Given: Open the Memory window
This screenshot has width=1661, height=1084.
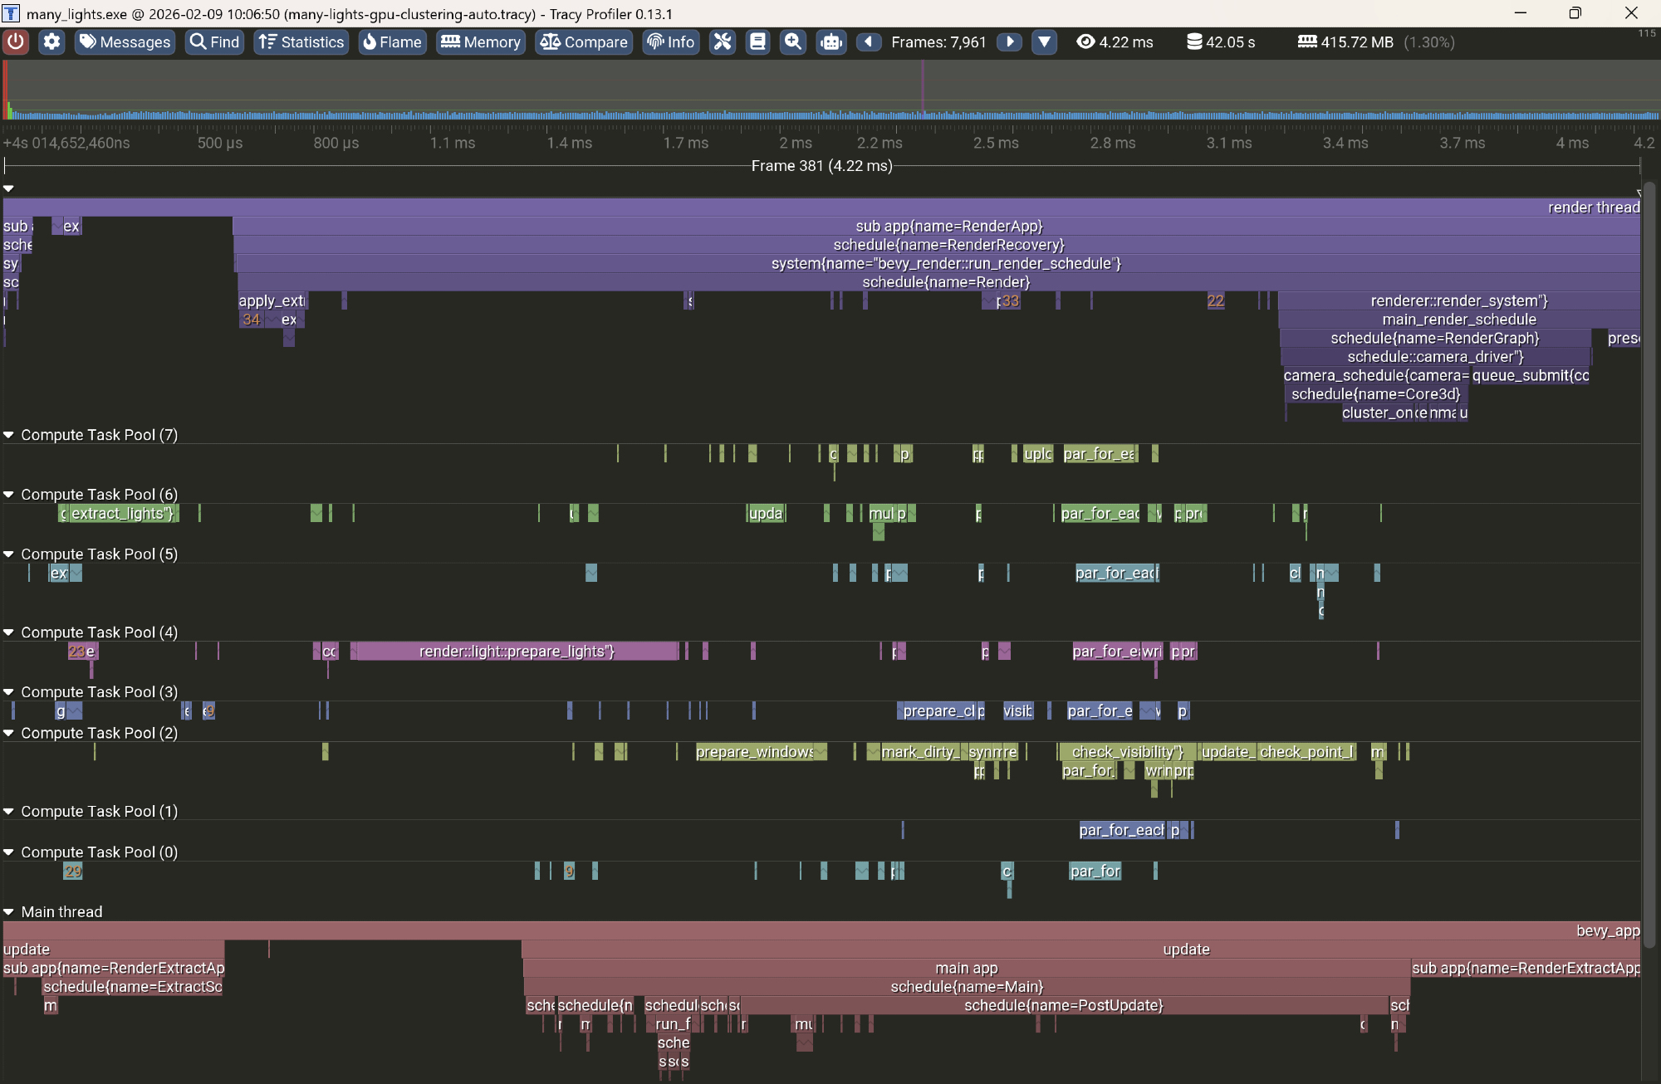Looking at the screenshot, I should click(481, 42).
